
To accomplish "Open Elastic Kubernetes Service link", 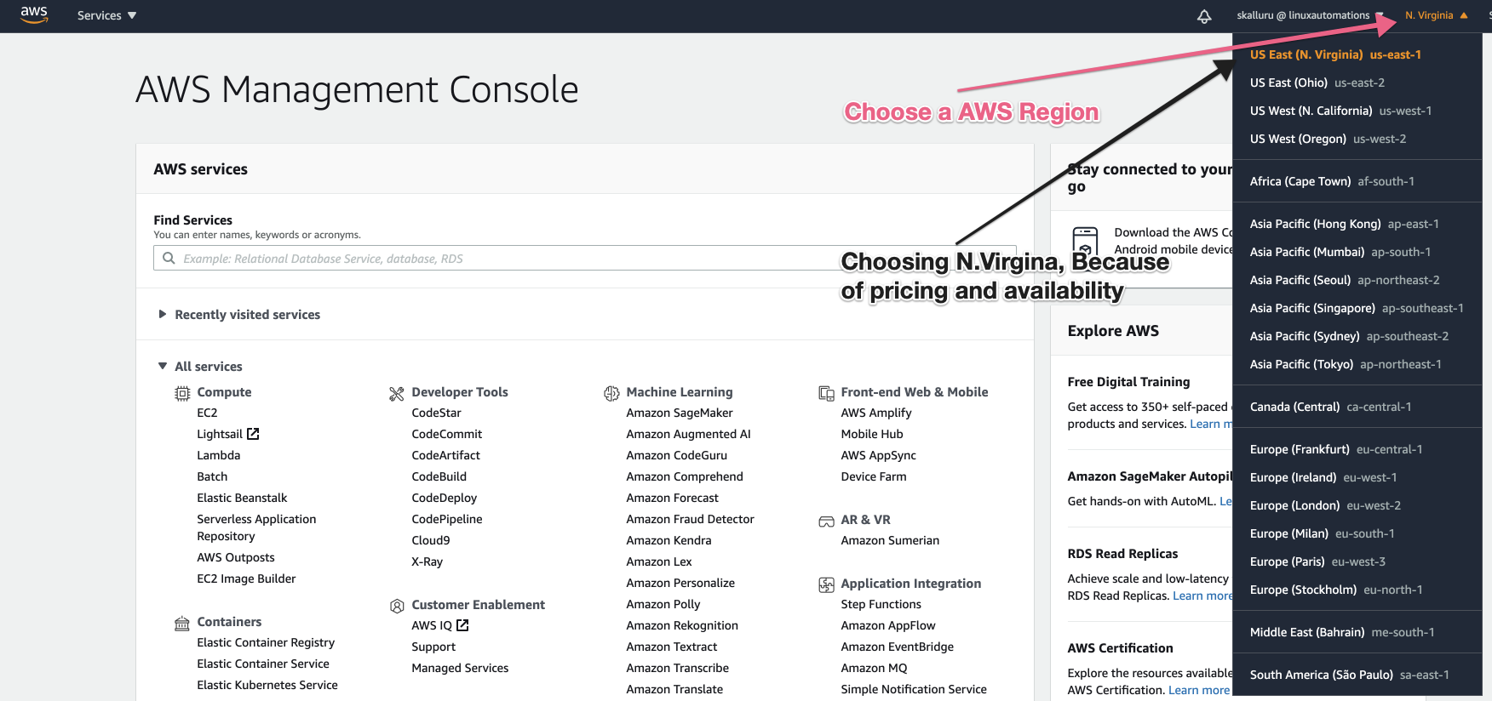I will coord(267,685).
